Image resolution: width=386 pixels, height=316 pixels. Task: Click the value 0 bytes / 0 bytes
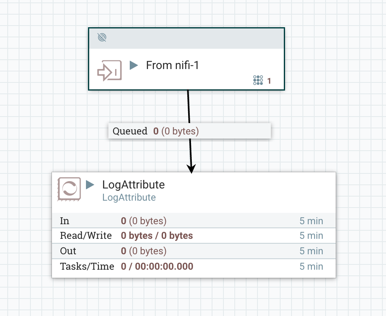[x=157, y=236]
